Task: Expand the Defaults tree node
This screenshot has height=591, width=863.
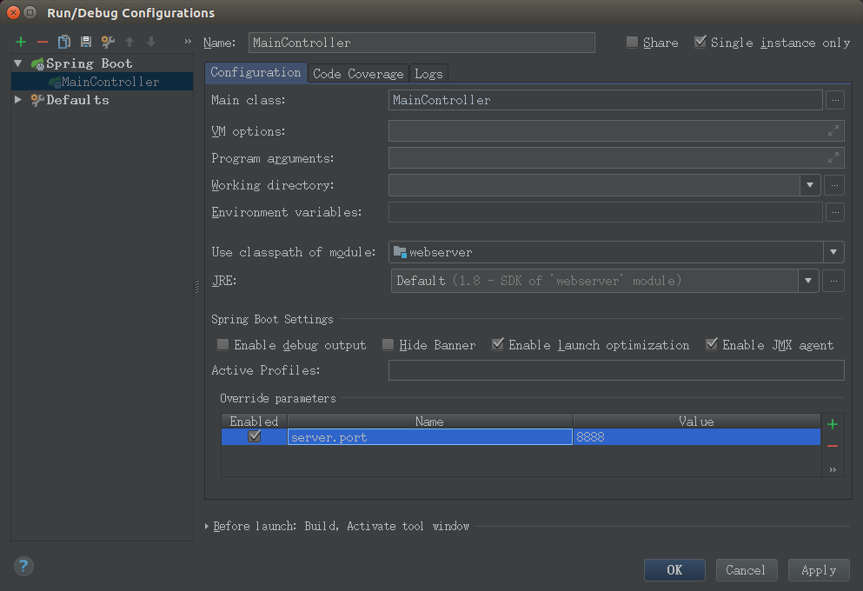Action: coord(18,100)
